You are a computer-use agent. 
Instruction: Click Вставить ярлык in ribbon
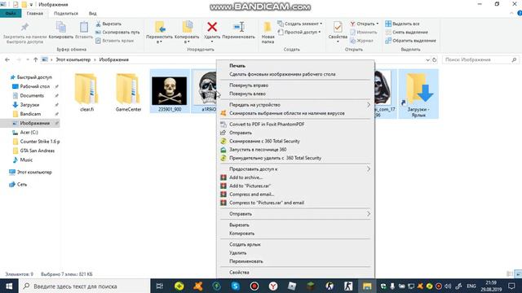114,41
